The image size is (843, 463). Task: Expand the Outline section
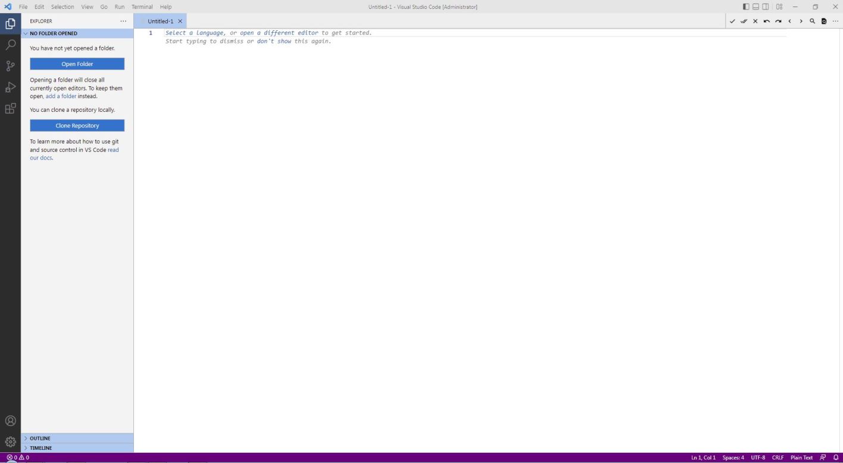tap(40, 439)
